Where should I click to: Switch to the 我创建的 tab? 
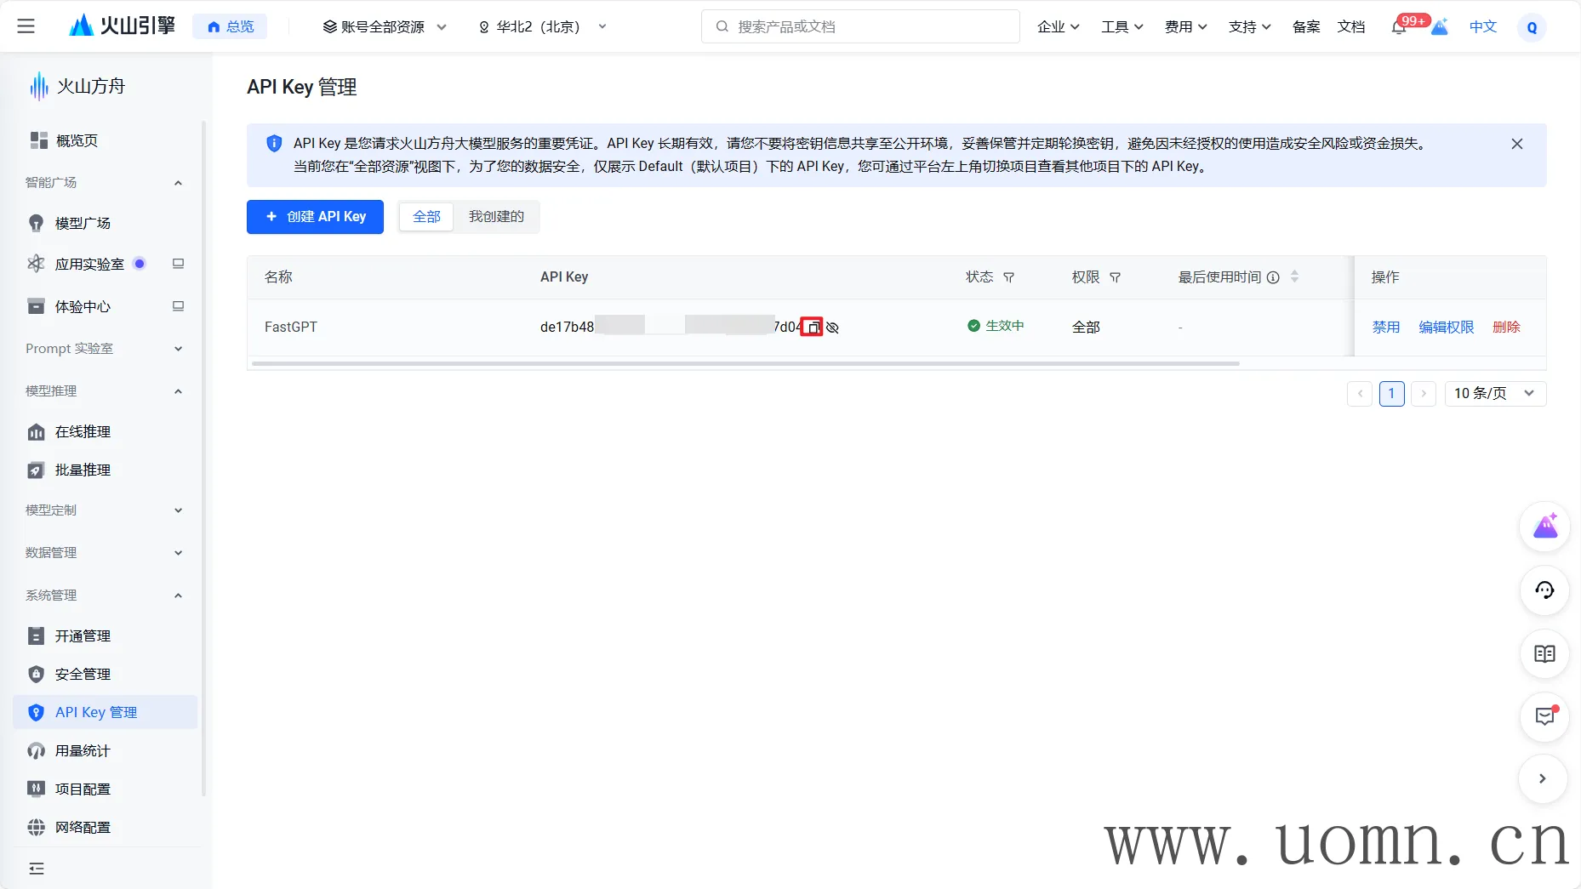coord(496,217)
